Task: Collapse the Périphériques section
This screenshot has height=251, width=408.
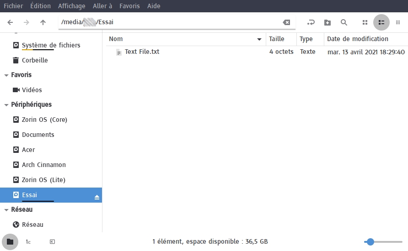Action: [6, 105]
